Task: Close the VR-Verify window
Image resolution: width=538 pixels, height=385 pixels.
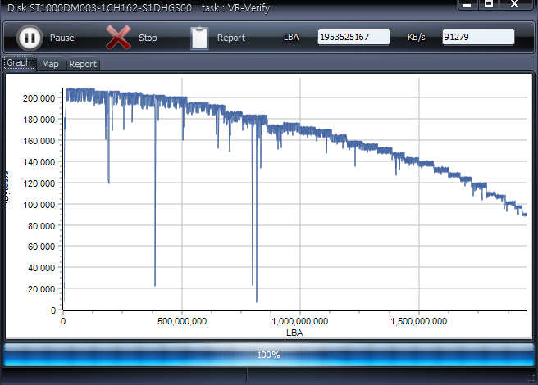Action: coord(515,4)
